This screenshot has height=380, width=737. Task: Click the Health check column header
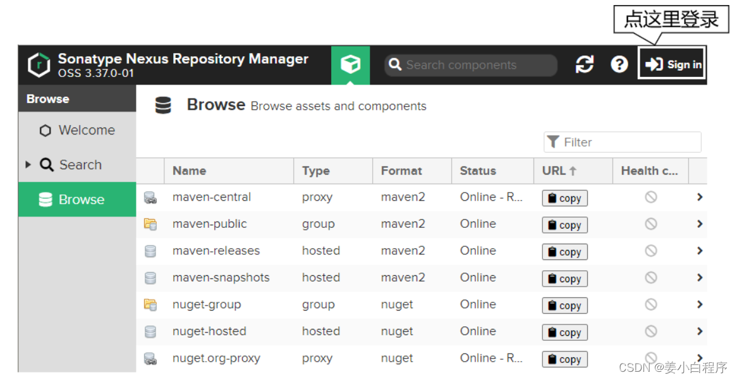click(x=650, y=171)
